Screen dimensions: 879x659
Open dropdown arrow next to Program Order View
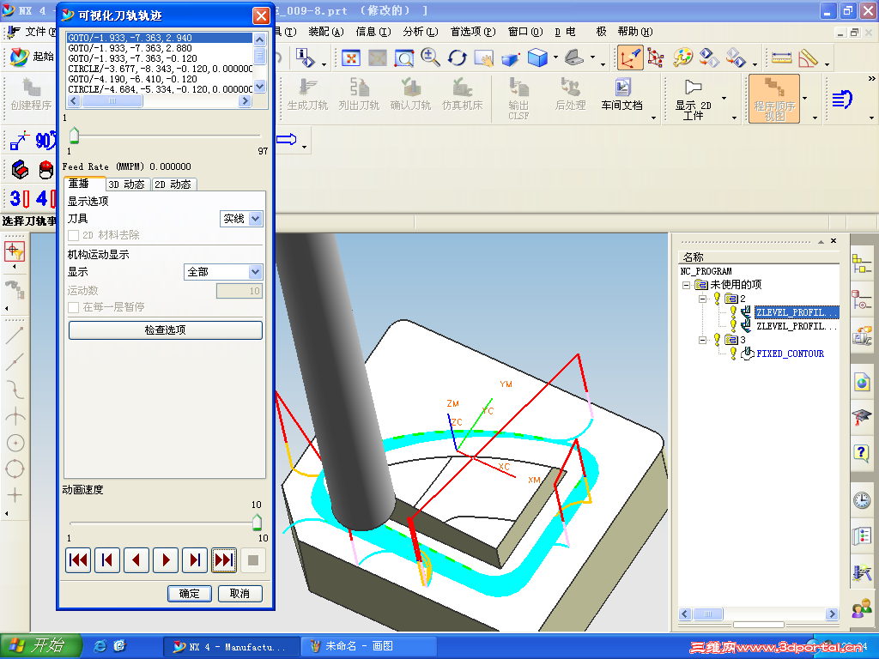tap(805, 99)
